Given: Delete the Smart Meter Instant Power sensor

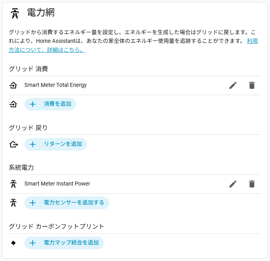Looking at the screenshot, I should [x=252, y=184].
